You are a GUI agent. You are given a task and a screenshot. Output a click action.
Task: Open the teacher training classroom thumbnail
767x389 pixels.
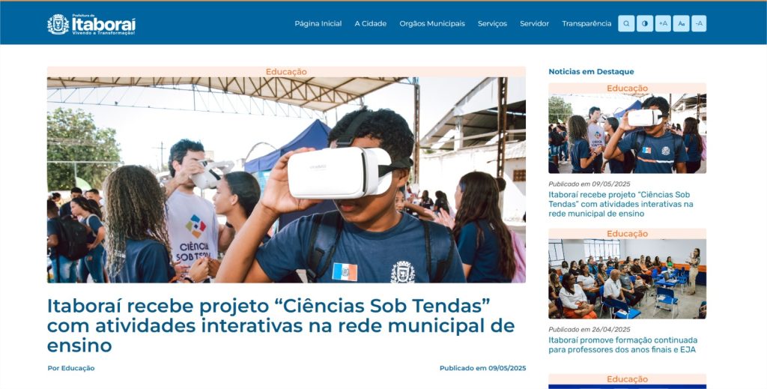click(x=627, y=279)
